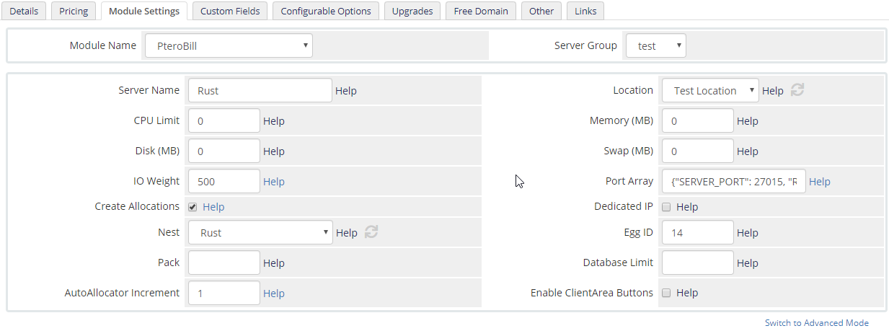Click into the Server Name field

point(260,91)
